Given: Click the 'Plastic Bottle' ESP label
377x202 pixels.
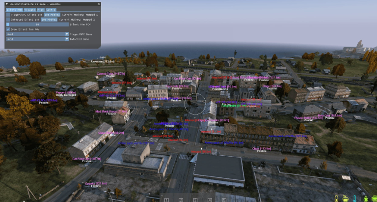Looking at the screenshot, I should [x=308, y=118].
